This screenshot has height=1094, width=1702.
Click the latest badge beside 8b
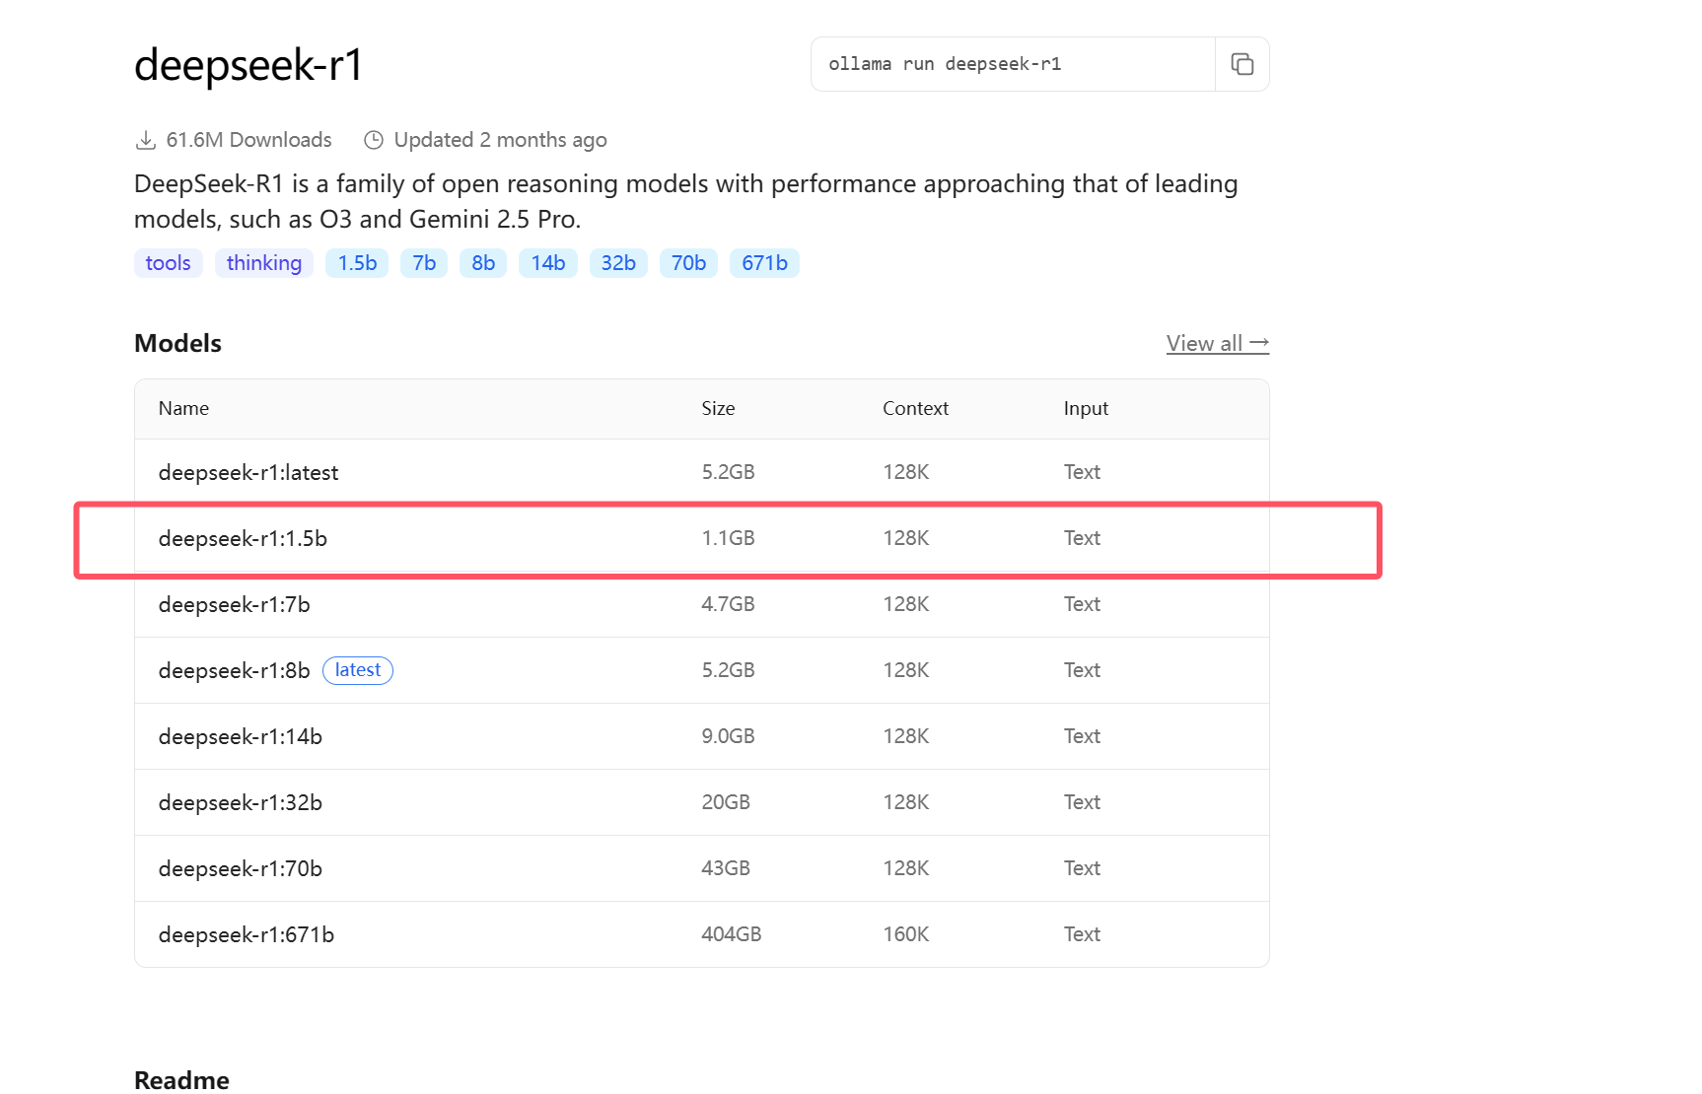tap(358, 670)
